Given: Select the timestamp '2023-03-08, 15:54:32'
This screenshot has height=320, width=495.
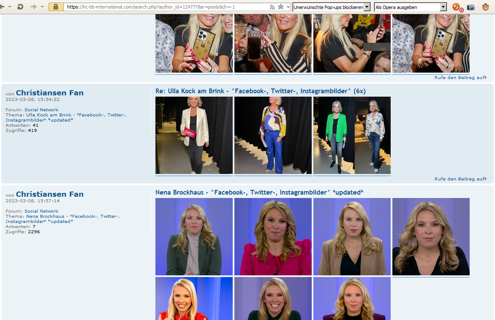Looking at the screenshot, I should (33, 100).
